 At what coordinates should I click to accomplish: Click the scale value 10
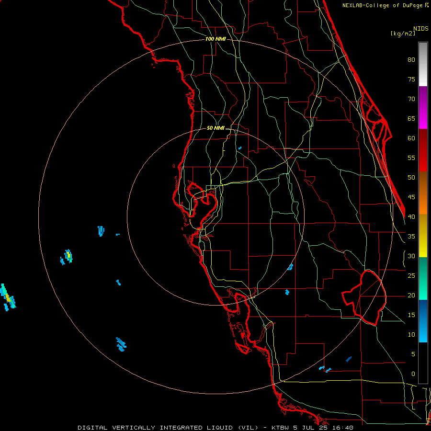(411, 335)
